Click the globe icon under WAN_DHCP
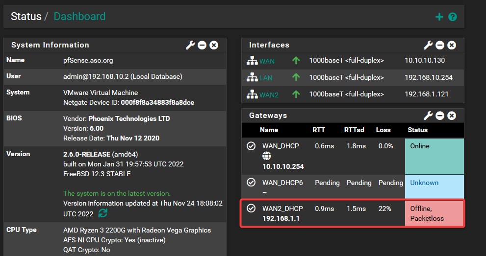Image resolution: width=486 pixels, height=256 pixels. (266, 156)
